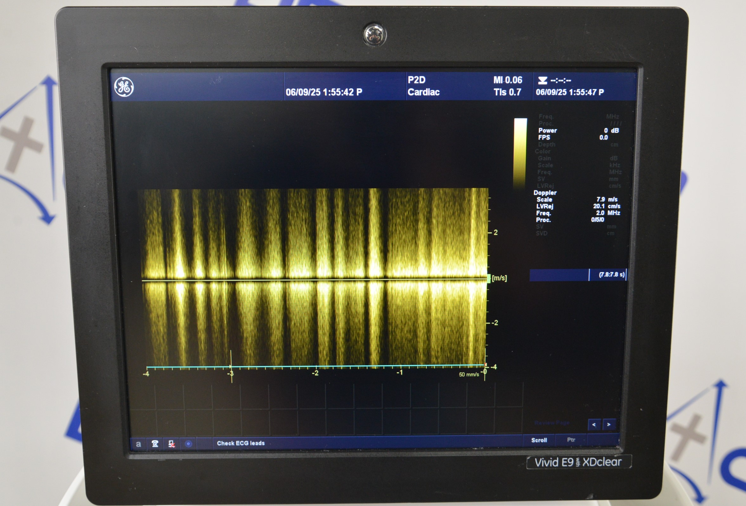
Task: Select the Ptr trackball mode
Action: tap(571, 440)
